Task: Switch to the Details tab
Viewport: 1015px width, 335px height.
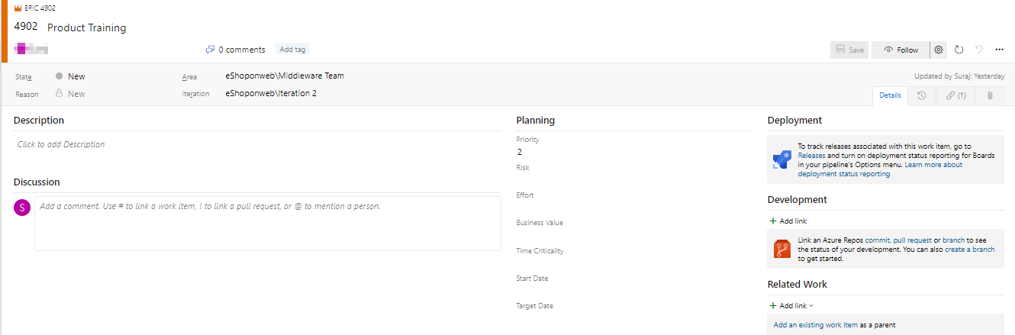Action: click(x=890, y=96)
